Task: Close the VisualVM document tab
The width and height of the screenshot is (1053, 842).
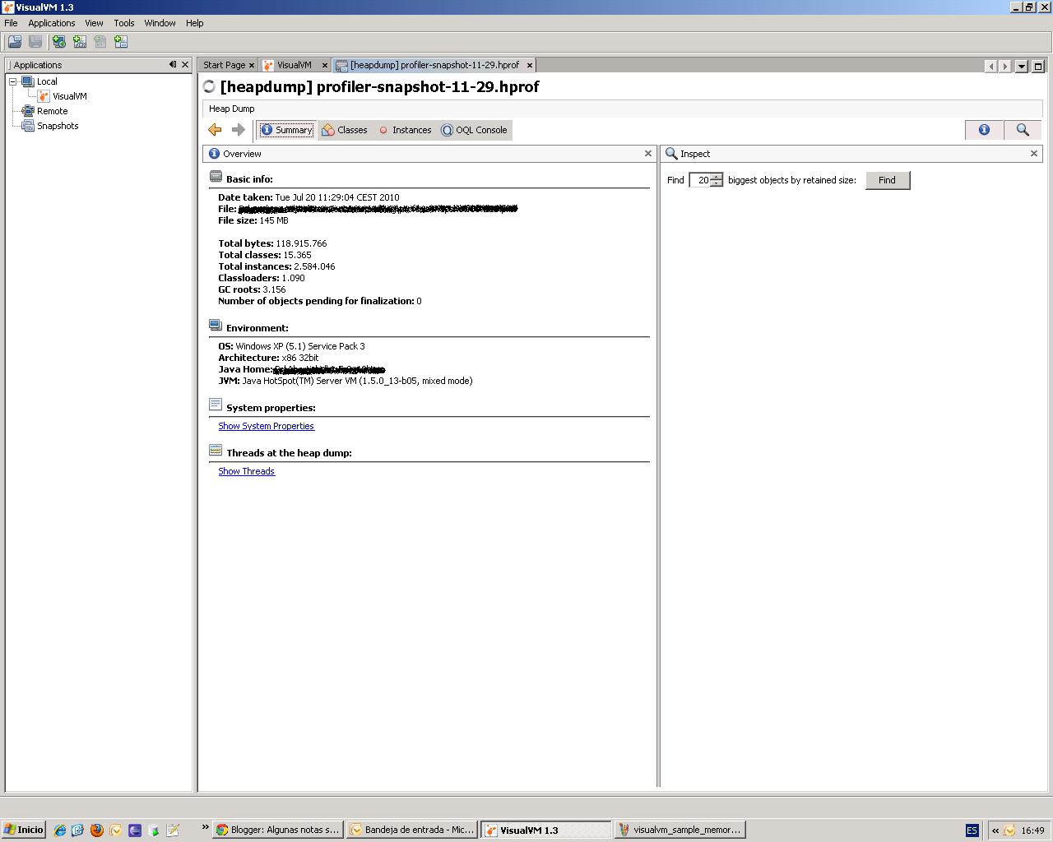Action: (x=325, y=65)
